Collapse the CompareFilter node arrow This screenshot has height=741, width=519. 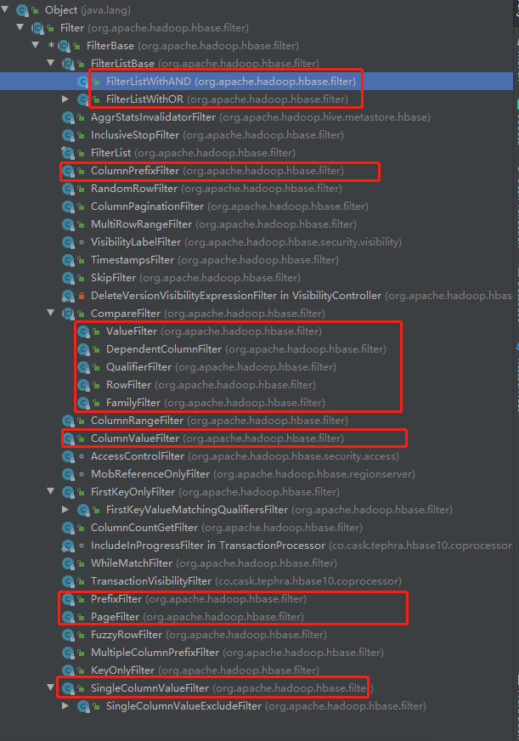pyautogui.click(x=50, y=313)
